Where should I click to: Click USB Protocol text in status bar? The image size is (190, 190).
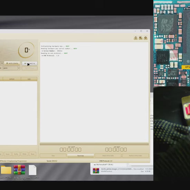(106, 161)
